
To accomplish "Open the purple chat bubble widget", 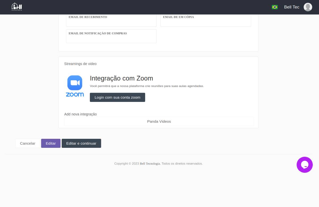I will [305, 165].
